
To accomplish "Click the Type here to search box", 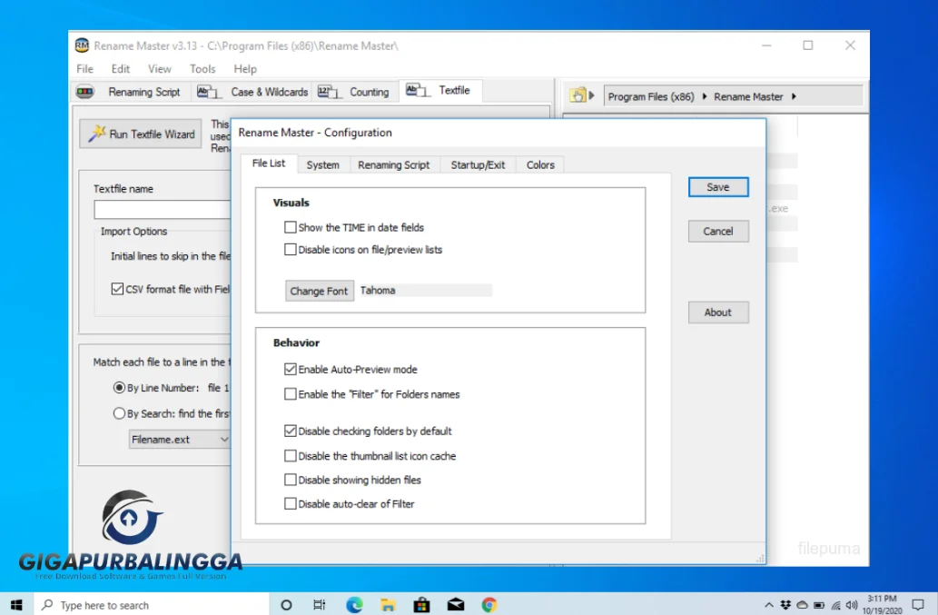I will [152, 605].
